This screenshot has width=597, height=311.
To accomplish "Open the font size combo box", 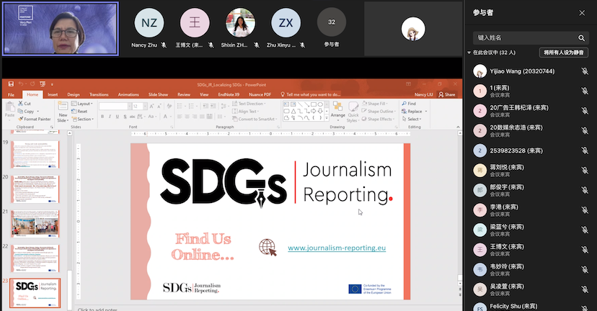I will [x=140, y=106].
